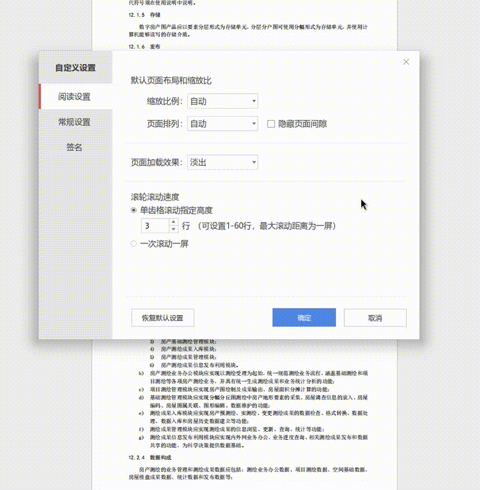Image resolution: width=480 pixels, height=490 pixels.
Task: Select 一次滚动一屏 radio option
Action: tap(134, 244)
